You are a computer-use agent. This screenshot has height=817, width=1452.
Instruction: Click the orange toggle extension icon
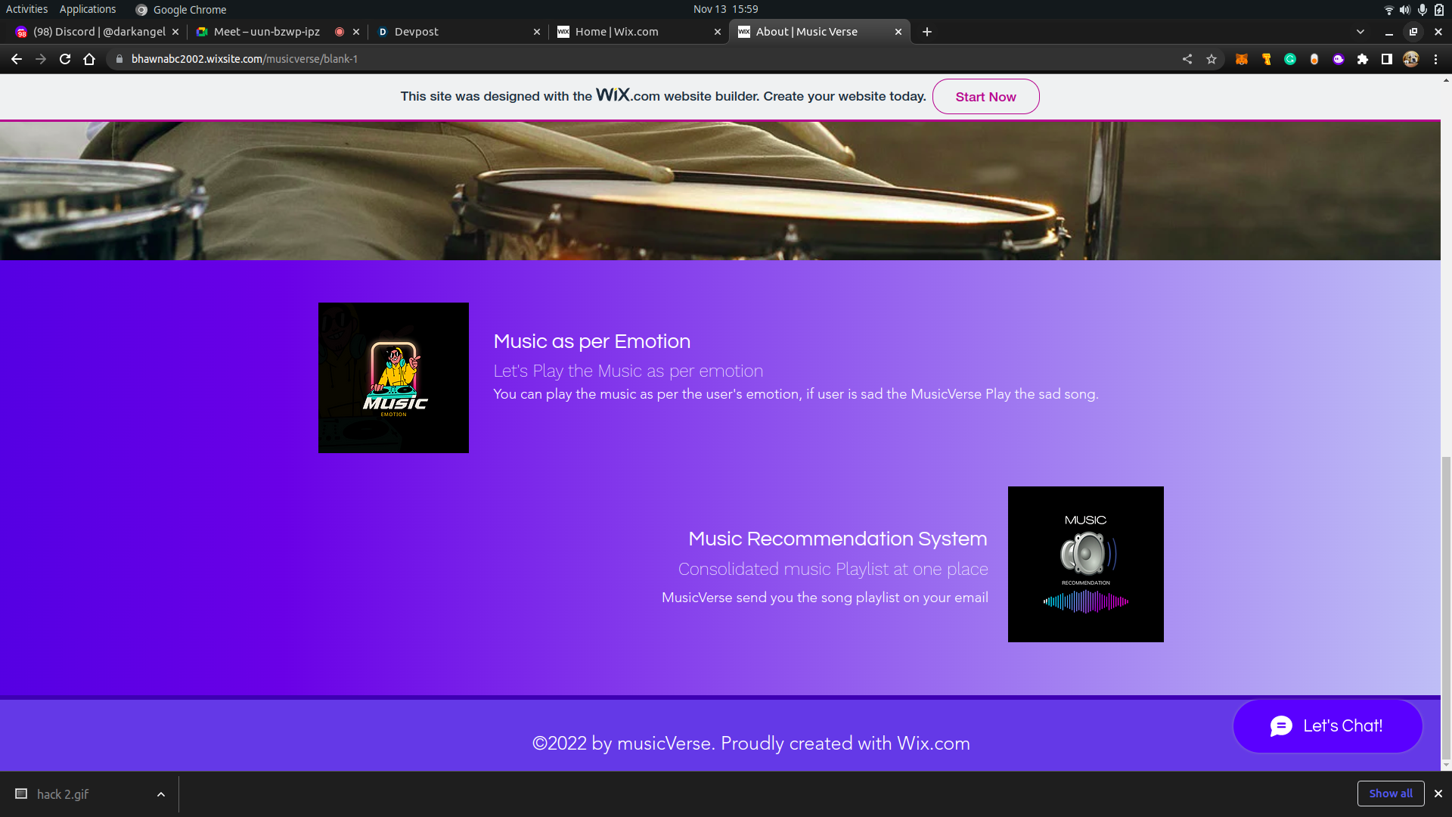(1314, 59)
